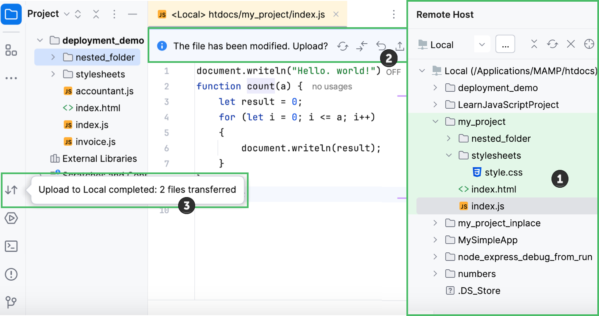Collapse all nodes in Remote Host panel
Screen dimensions: 599x316
coord(534,44)
